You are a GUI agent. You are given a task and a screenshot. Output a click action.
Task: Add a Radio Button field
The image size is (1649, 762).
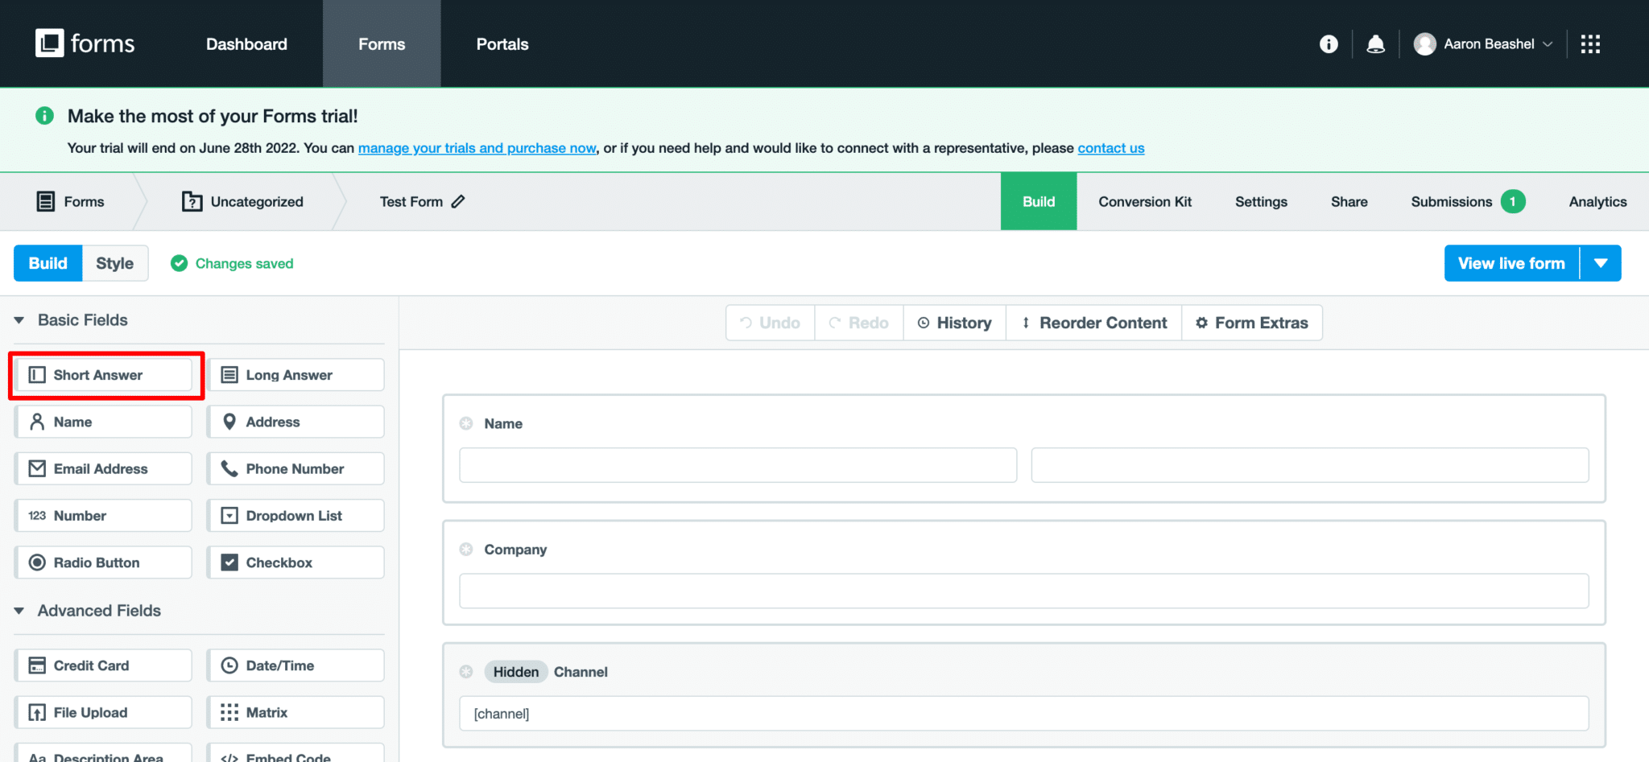click(102, 562)
